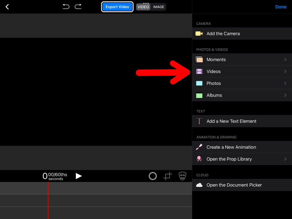Click the octopus Prop Library icon
The width and height of the screenshot is (292, 219).
coord(199,159)
